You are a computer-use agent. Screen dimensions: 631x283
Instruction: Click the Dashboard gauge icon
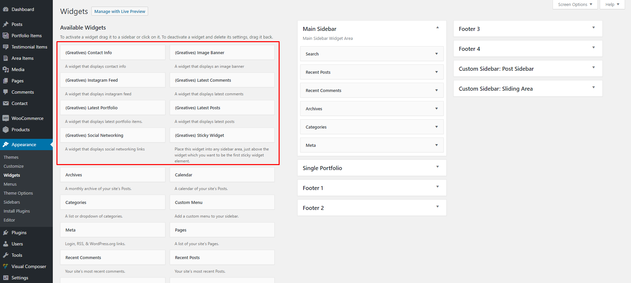(6, 9)
